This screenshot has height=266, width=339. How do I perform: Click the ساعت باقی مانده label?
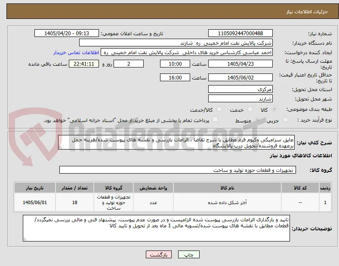tap(48, 64)
